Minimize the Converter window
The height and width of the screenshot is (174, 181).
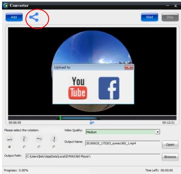coord(168,6)
